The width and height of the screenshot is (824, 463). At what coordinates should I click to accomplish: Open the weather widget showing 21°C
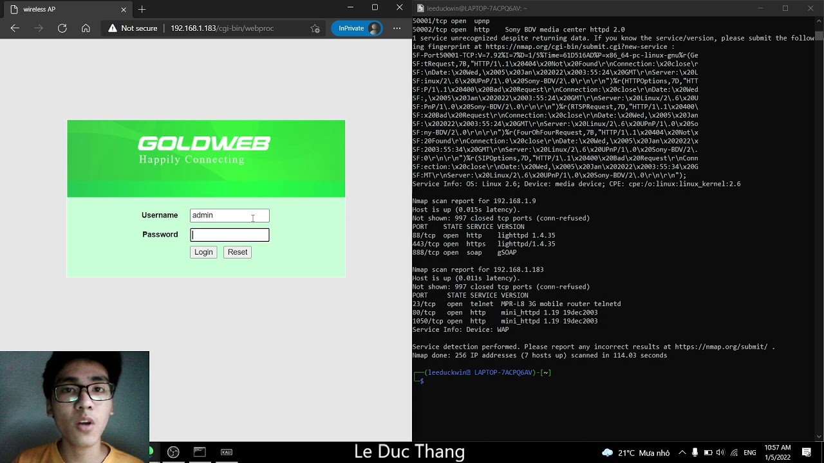pos(635,453)
